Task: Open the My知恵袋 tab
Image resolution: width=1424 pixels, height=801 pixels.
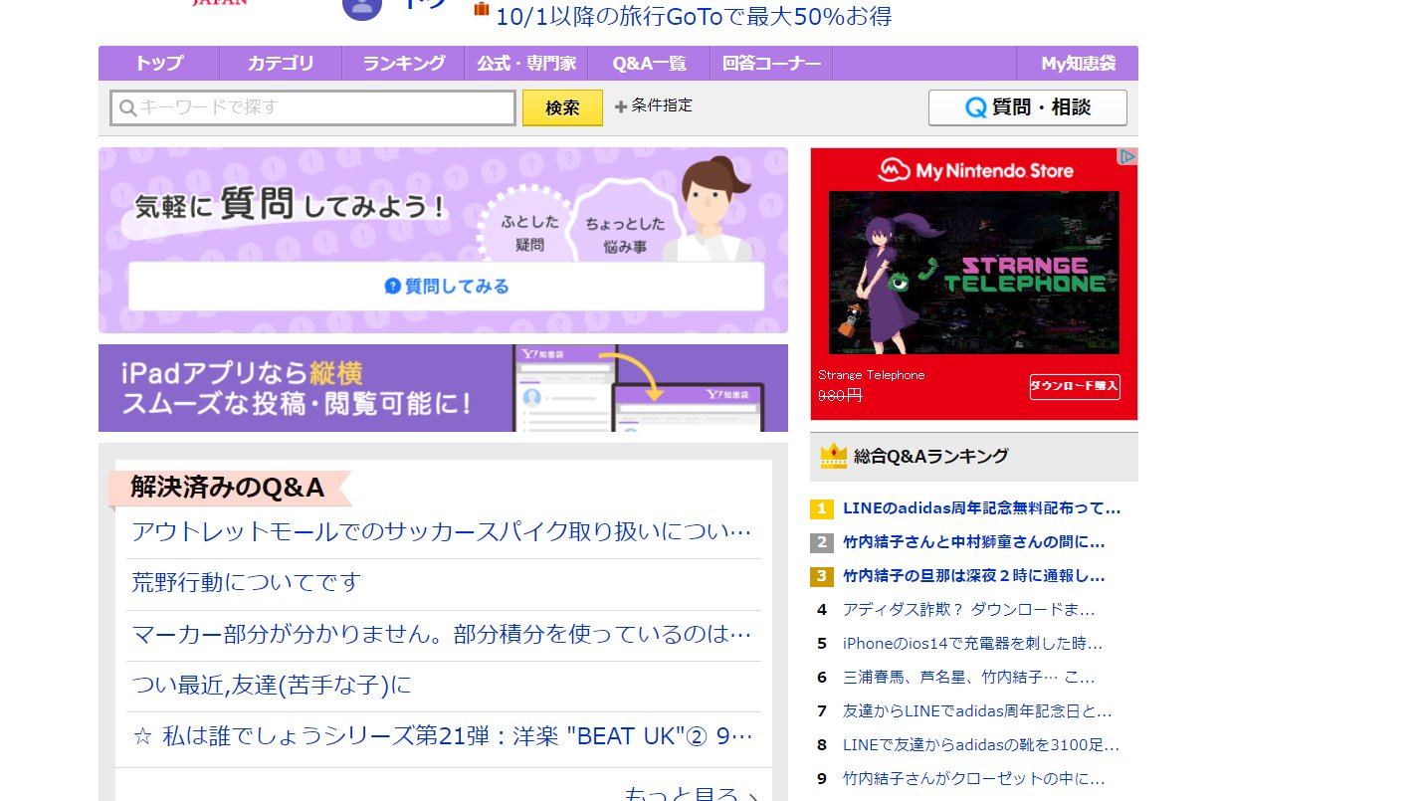Action: pyautogui.click(x=1078, y=64)
